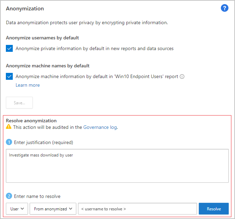Click Anonymize usernames by default heading
This screenshot has width=235, height=219.
[42, 38]
